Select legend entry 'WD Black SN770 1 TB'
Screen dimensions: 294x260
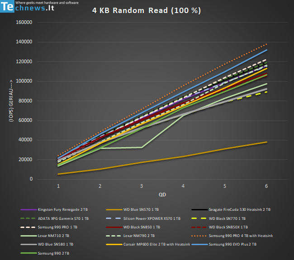[218, 218]
